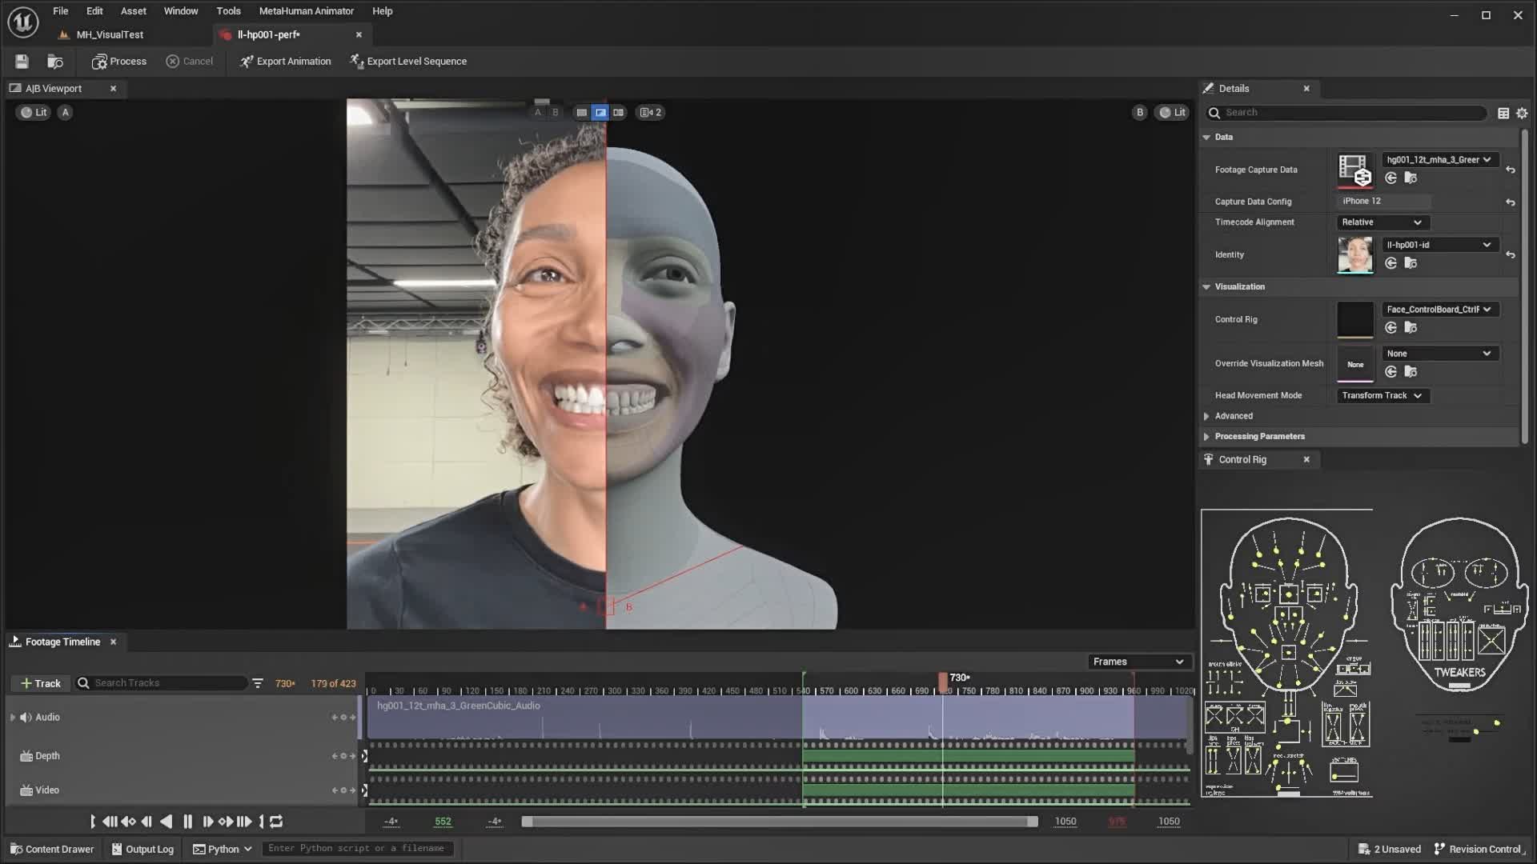Click the Use Selected asset icon under Identity

pyautogui.click(x=1390, y=262)
